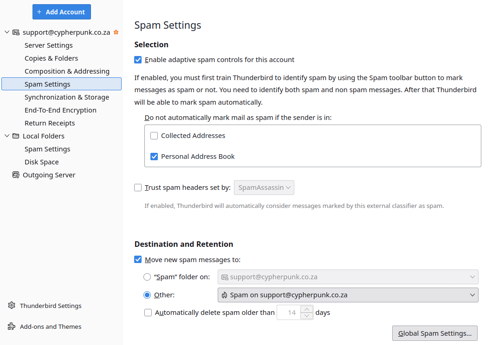
Task: Click the orange default-account star icon
Action: pyautogui.click(x=116, y=32)
